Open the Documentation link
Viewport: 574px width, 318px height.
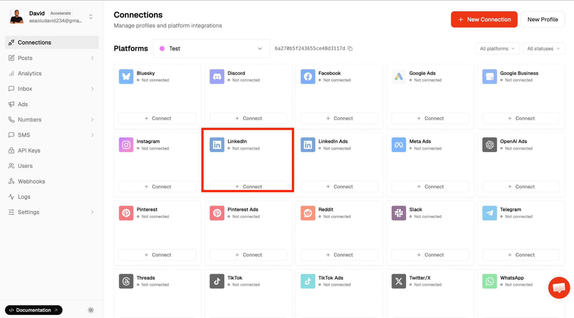pos(34,310)
